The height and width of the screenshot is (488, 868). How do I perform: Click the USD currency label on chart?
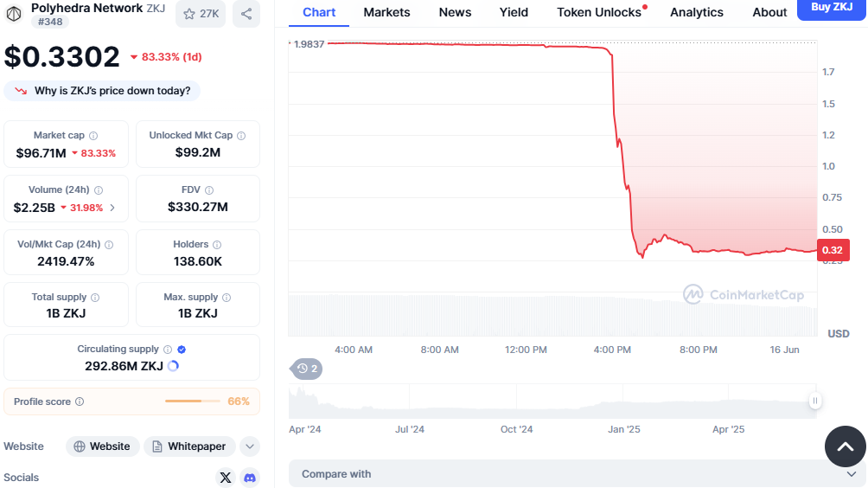pos(838,333)
